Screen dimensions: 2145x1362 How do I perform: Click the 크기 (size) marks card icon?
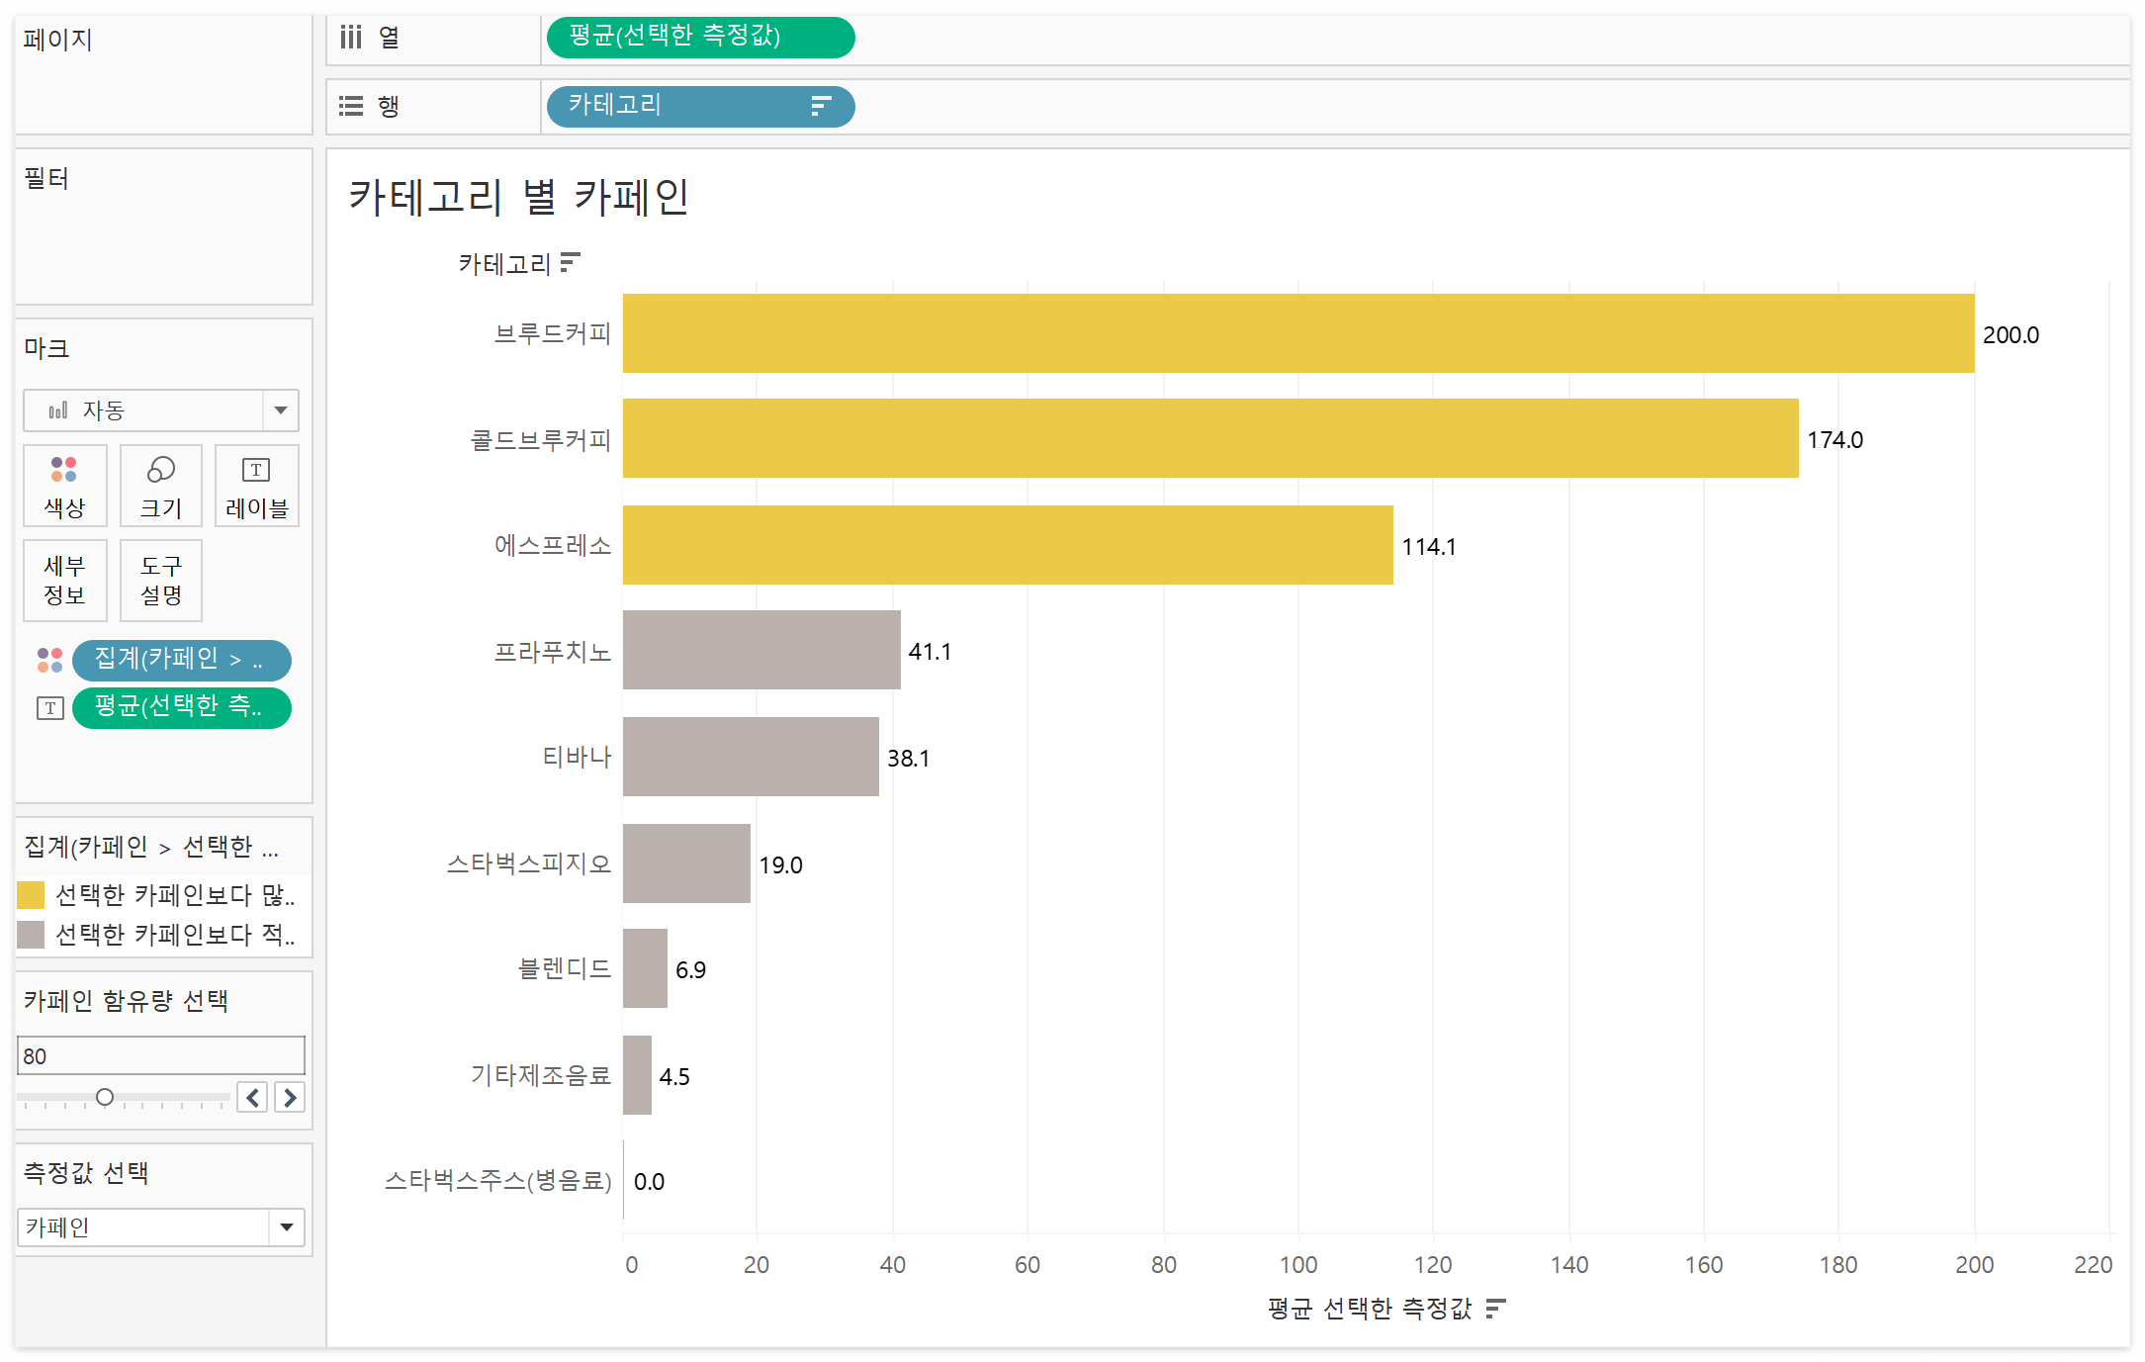160,471
